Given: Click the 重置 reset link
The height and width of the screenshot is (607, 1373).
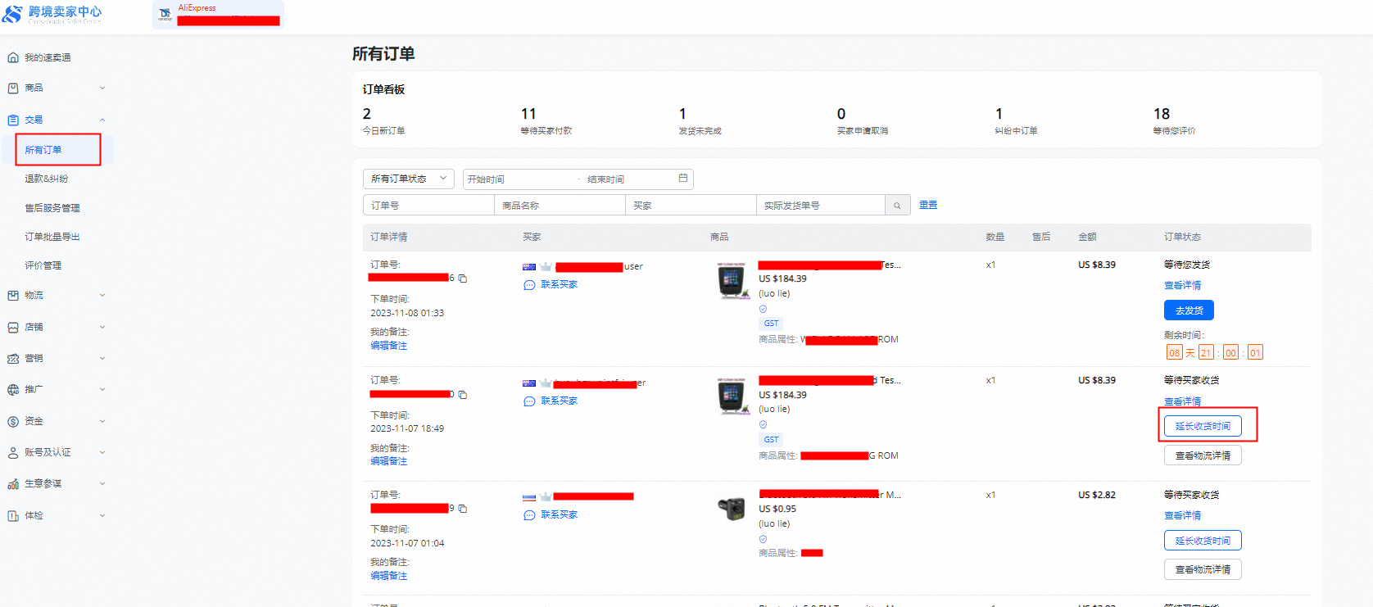Looking at the screenshot, I should click(x=927, y=205).
